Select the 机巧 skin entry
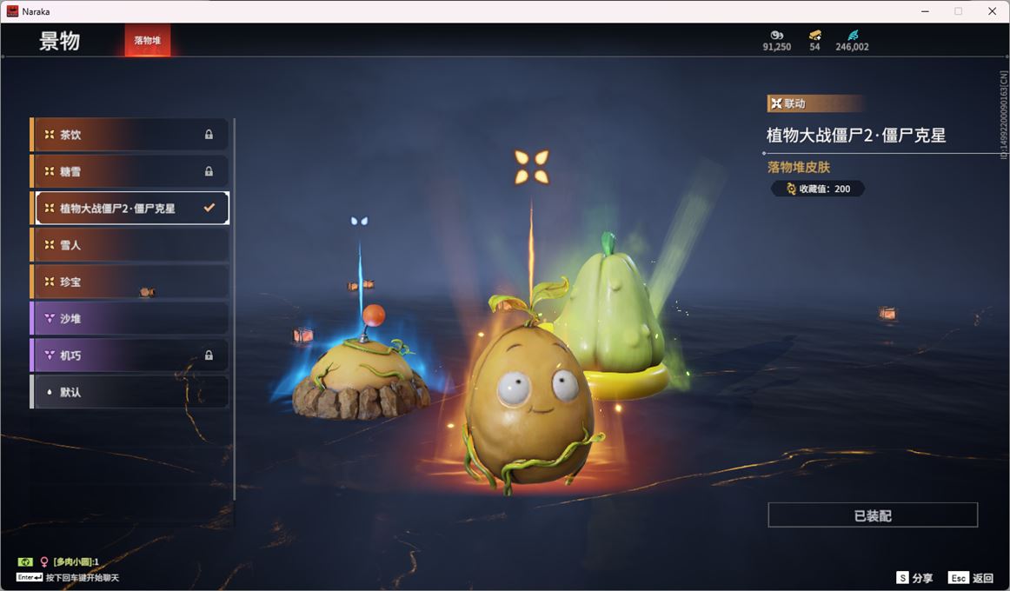The width and height of the screenshot is (1010, 591). pyautogui.click(x=130, y=355)
